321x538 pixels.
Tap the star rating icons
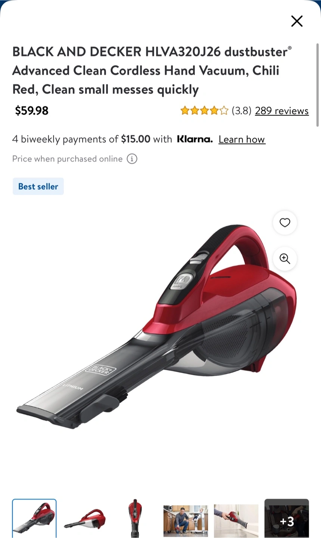(204, 111)
